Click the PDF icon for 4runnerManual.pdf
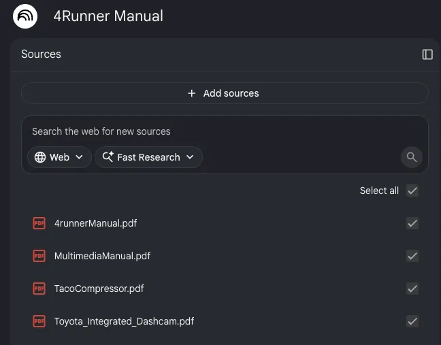The image size is (441, 345). click(39, 223)
